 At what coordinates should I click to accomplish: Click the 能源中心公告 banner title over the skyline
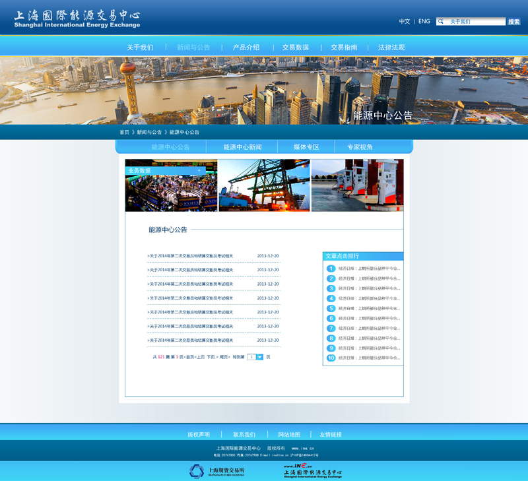(x=383, y=115)
